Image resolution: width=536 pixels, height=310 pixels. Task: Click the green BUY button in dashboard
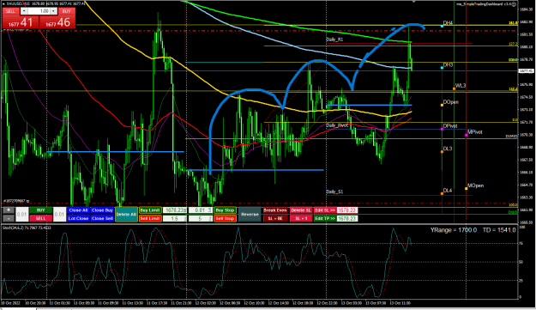point(40,210)
